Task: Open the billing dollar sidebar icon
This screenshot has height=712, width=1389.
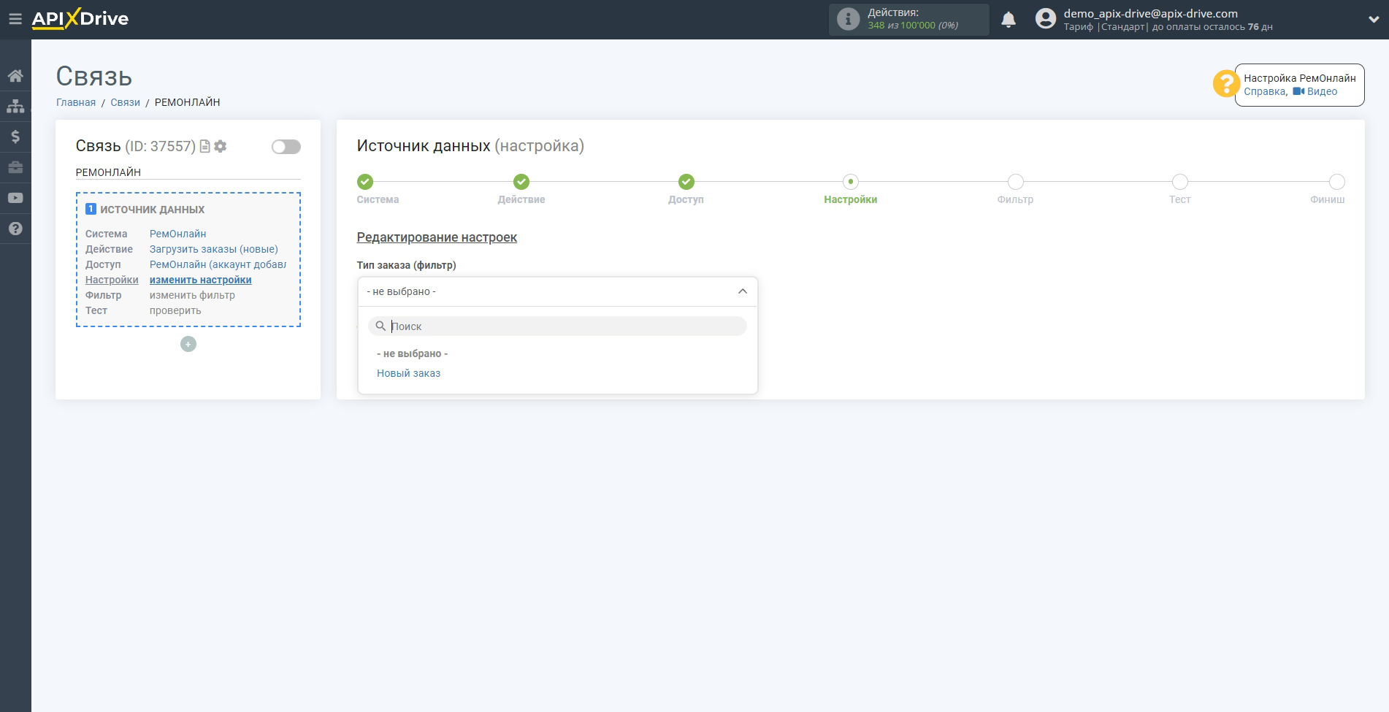Action: (15, 137)
